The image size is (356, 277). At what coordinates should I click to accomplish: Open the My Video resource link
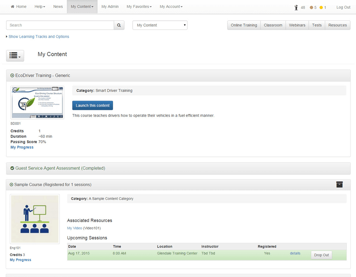(x=74, y=228)
